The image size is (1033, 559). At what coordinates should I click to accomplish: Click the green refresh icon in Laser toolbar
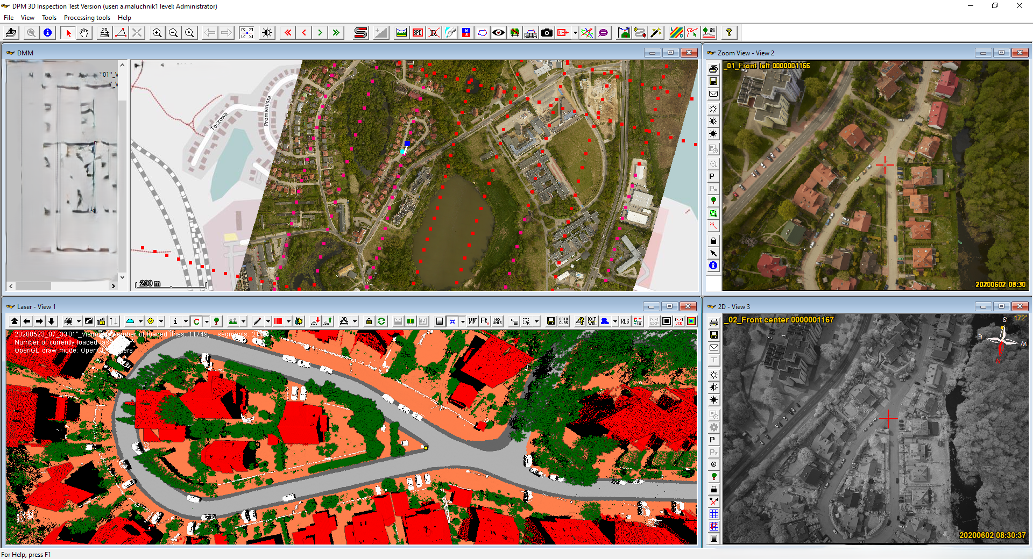point(381,321)
